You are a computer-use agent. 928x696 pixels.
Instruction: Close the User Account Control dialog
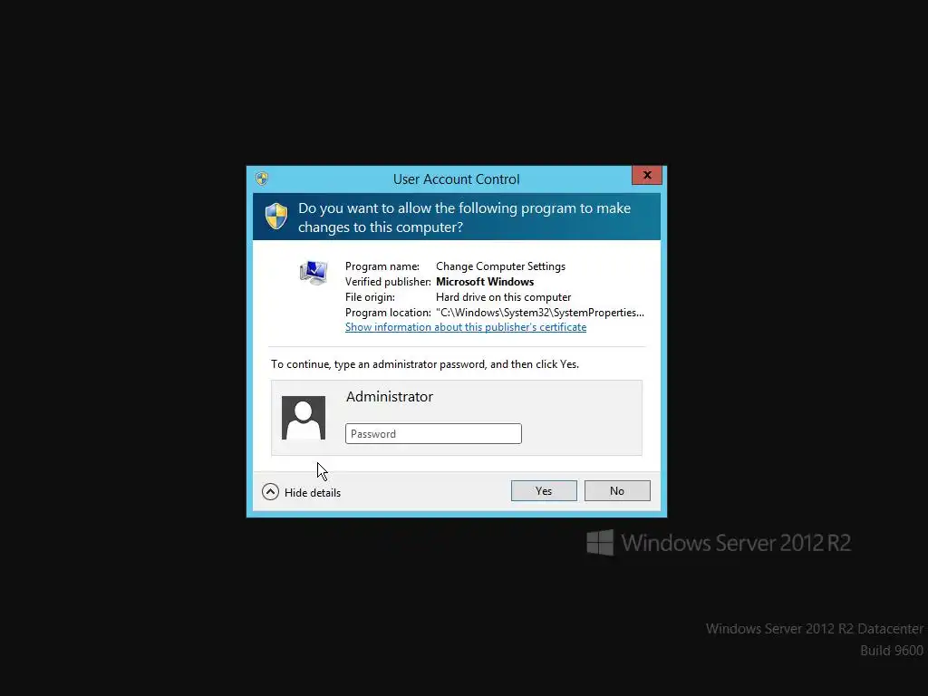tap(647, 175)
